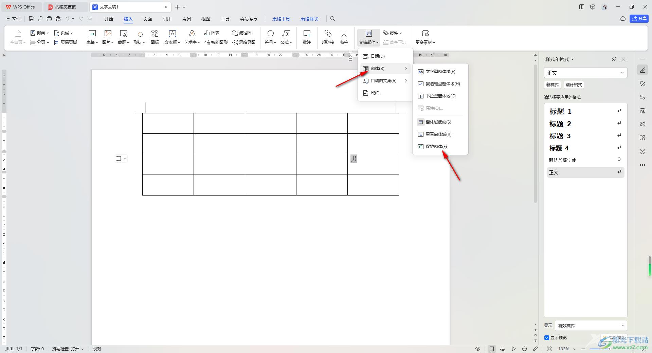The height and width of the screenshot is (353, 652).
Task: Insert a 书签 bookmark
Action: (344, 37)
